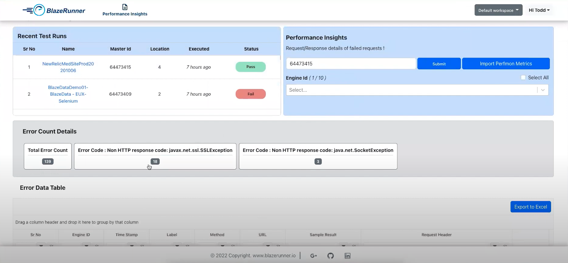
Task: Click the master ID cell 64473415 in the table
Action: [120, 67]
